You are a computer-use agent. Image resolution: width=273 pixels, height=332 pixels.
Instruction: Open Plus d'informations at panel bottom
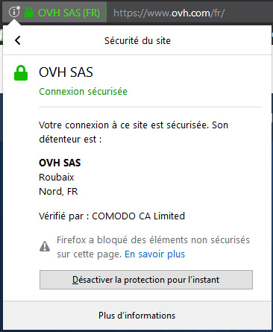pos(137,316)
